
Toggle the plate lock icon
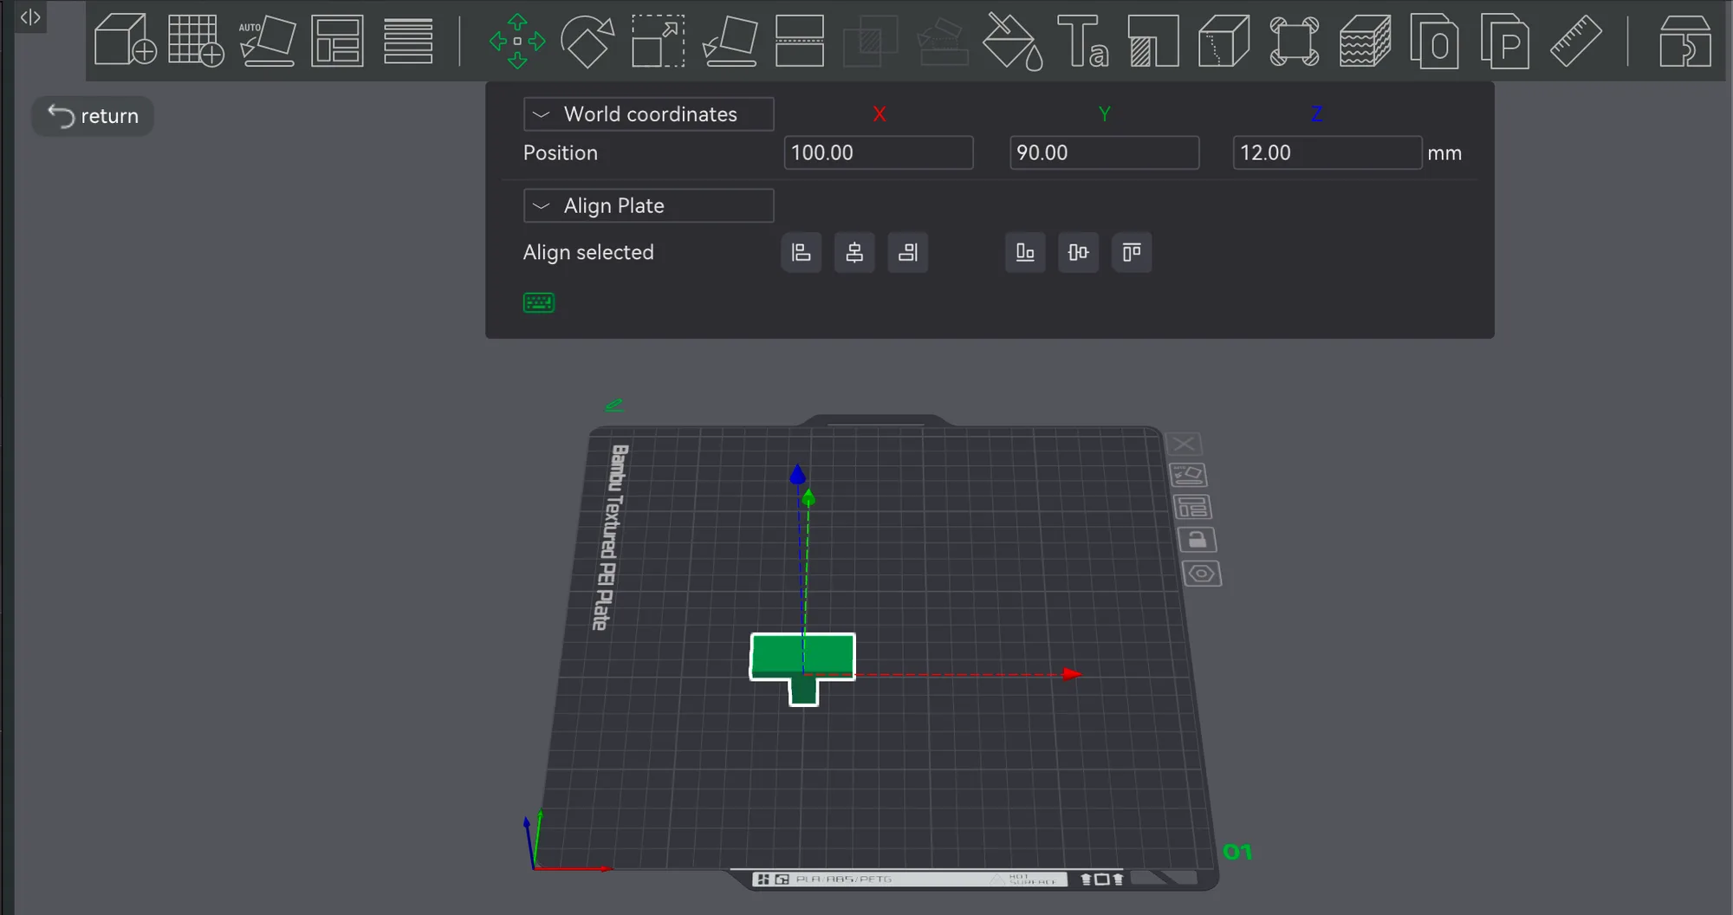click(1198, 540)
